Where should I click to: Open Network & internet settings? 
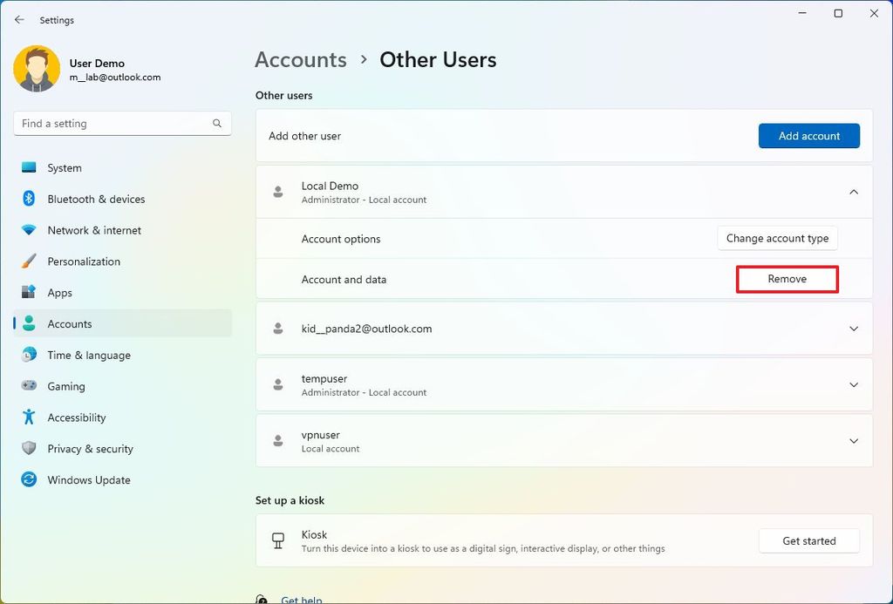click(x=122, y=231)
